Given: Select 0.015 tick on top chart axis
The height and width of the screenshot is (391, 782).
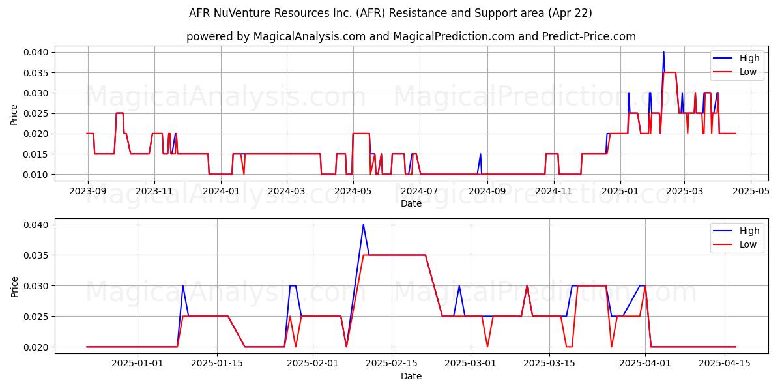Looking at the screenshot, I should [x=37, y=154].
